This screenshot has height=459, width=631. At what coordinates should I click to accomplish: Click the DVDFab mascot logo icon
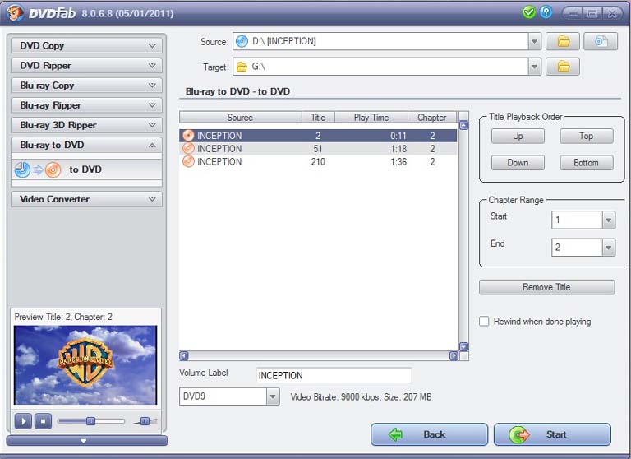pyautogui.click(x=15, y=12)
